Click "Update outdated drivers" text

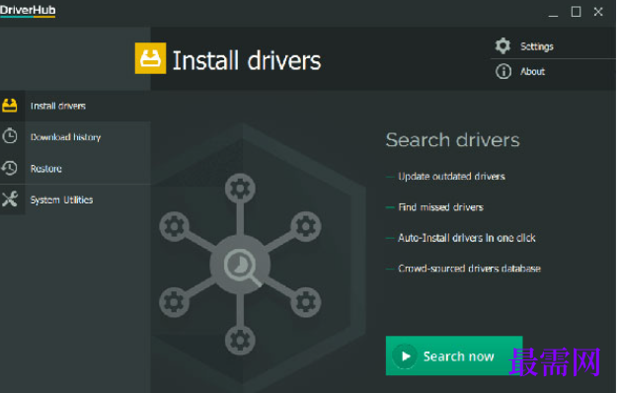pyautogui.click(x=451, y=176)
